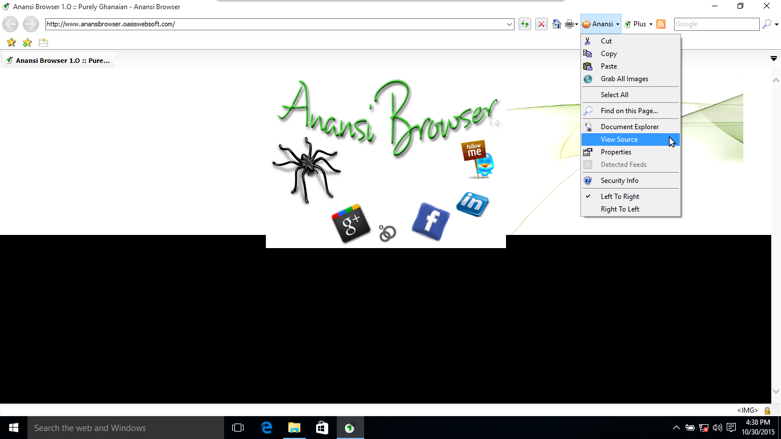
Task: Open the Plus dropdown menu
Action: click(x=639, y=24)
